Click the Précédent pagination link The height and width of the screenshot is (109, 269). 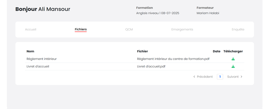pos(205,77)
